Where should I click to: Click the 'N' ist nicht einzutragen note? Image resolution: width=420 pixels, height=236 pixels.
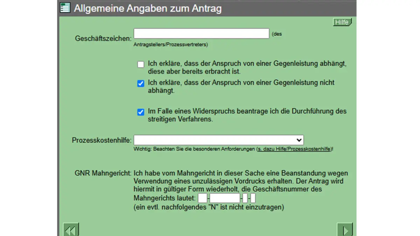(x=209, y=207)
